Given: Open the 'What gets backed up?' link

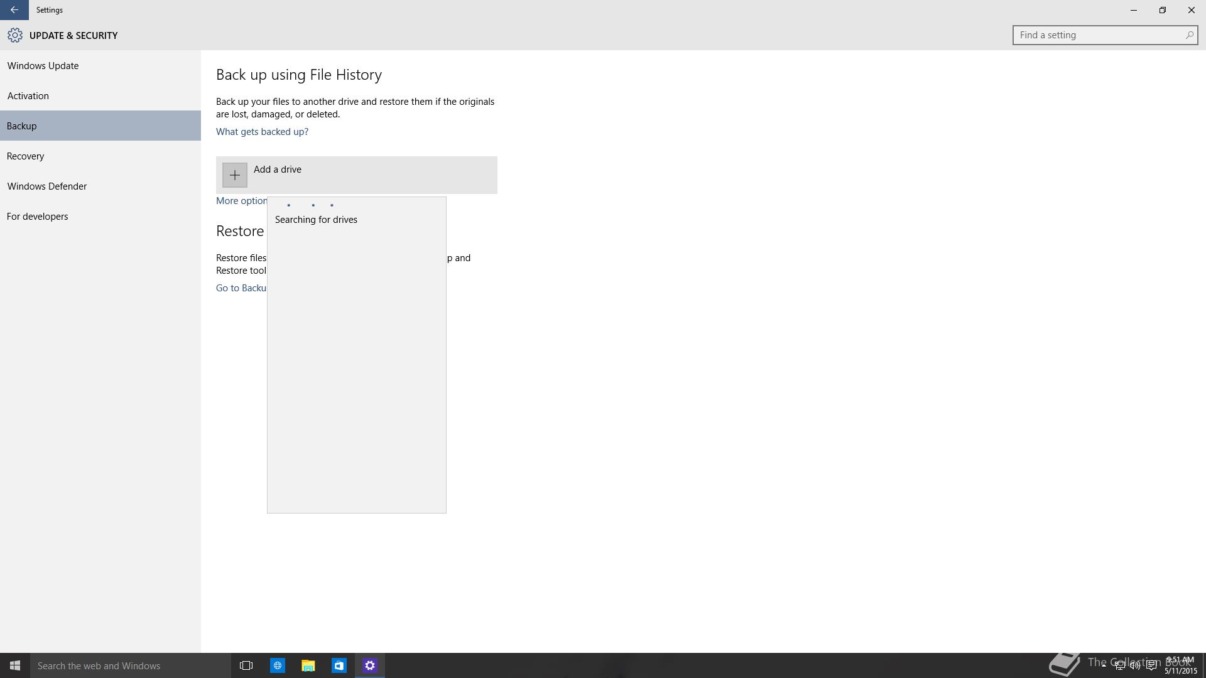Looking at the screenshot, I should [x=262, y=131].
